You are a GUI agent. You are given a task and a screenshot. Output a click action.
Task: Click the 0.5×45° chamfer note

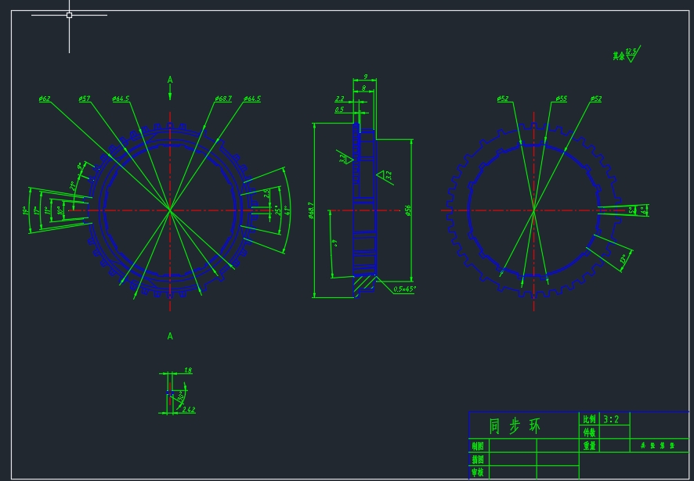click(404, 289)
